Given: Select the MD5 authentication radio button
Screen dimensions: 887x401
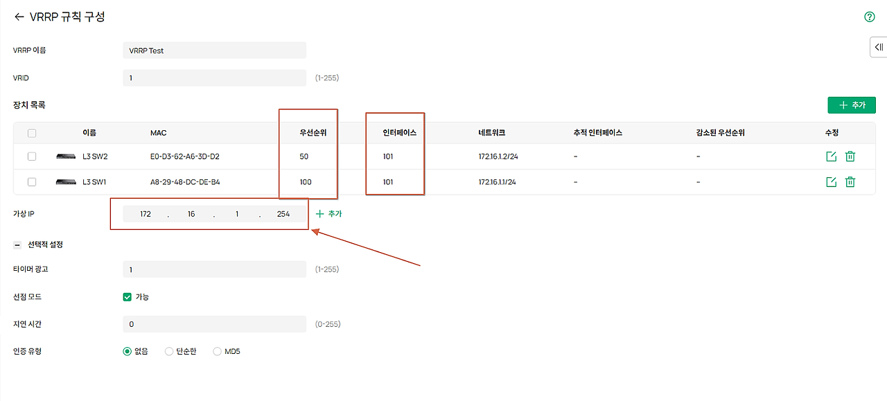Looking at the screenshot, I should click(217, 351).
